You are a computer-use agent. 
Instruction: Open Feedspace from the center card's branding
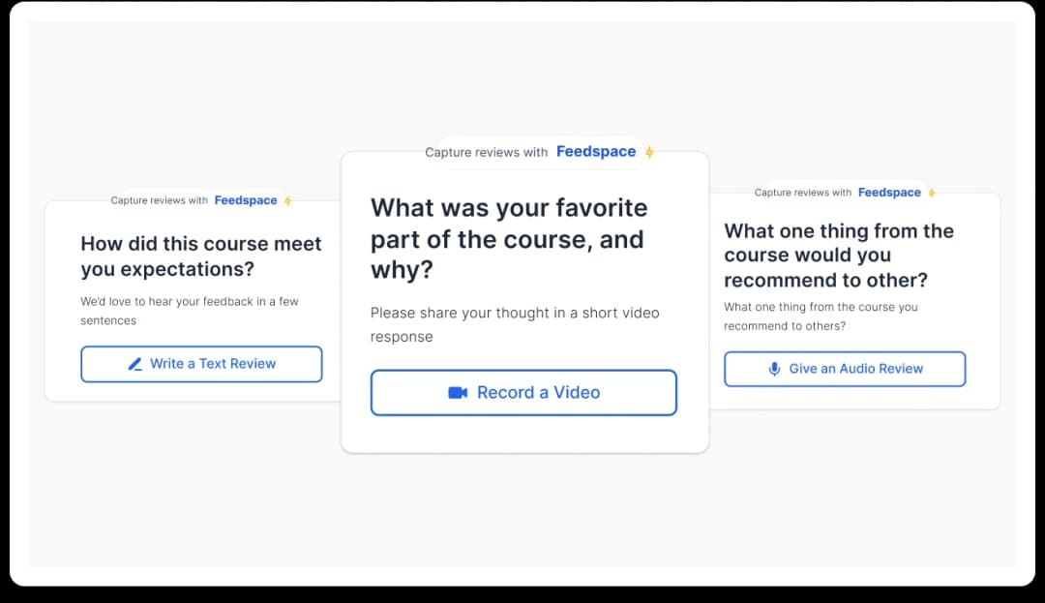tap(596, 152)
